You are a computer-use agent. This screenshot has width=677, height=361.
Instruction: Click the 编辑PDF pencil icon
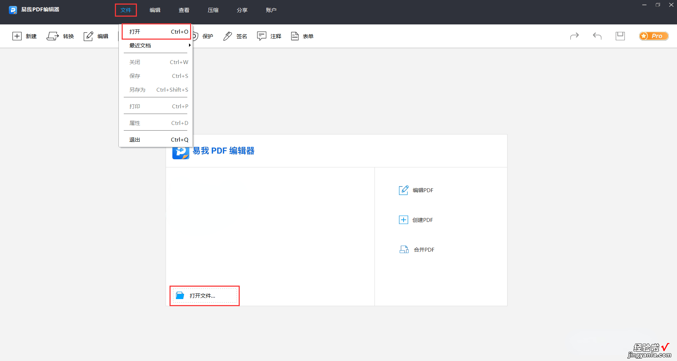pos(404,190)
